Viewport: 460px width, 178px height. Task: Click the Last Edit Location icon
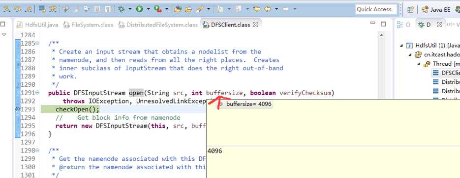click(x=257, y=9)
